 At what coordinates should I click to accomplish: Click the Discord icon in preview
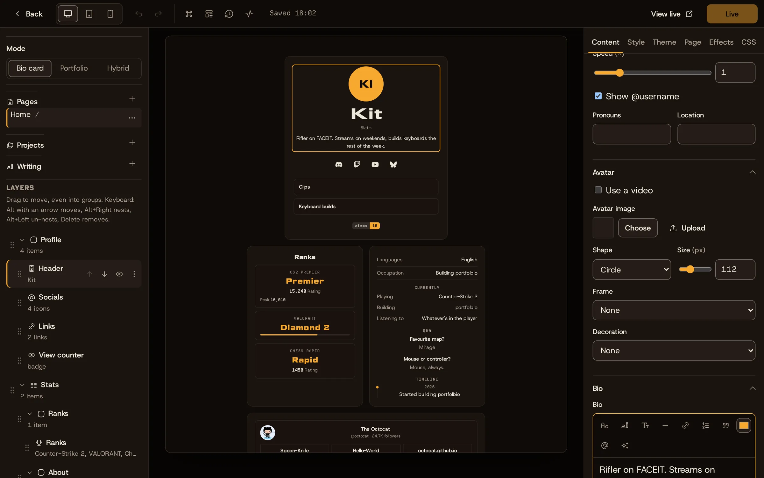pos(339,164)
